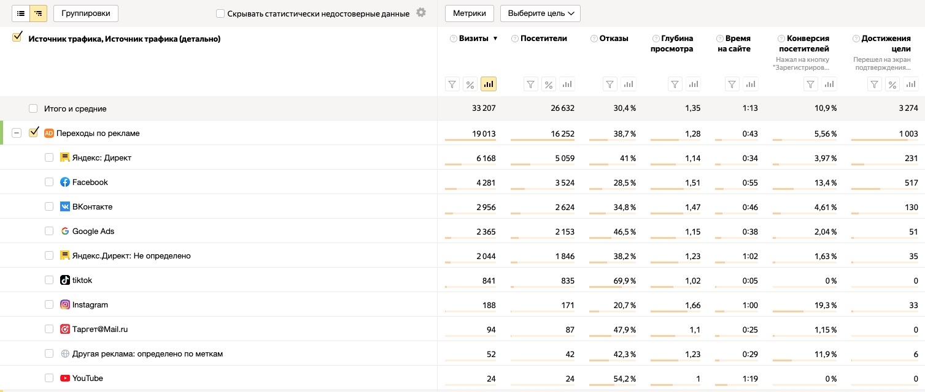This screenshot has width=925, height=392.
Task: Open settings gear for unreliable data
Action: (x=420, y=13)
